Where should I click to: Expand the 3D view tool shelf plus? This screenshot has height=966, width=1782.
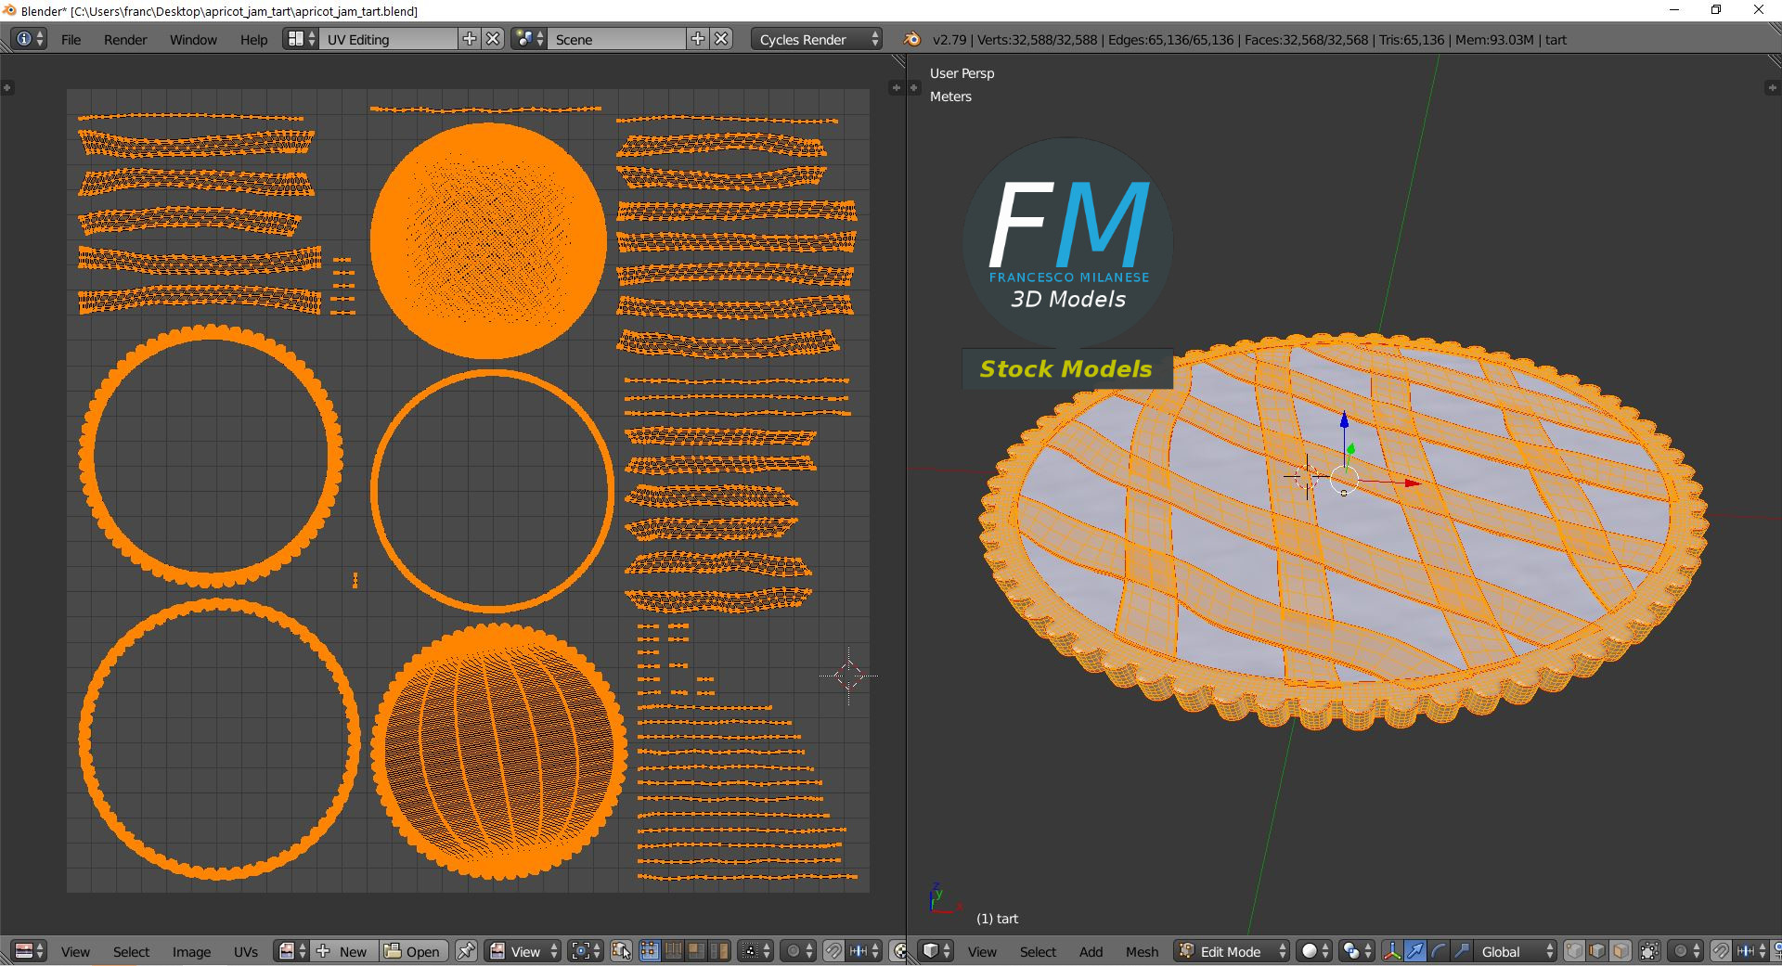(914, 88)
